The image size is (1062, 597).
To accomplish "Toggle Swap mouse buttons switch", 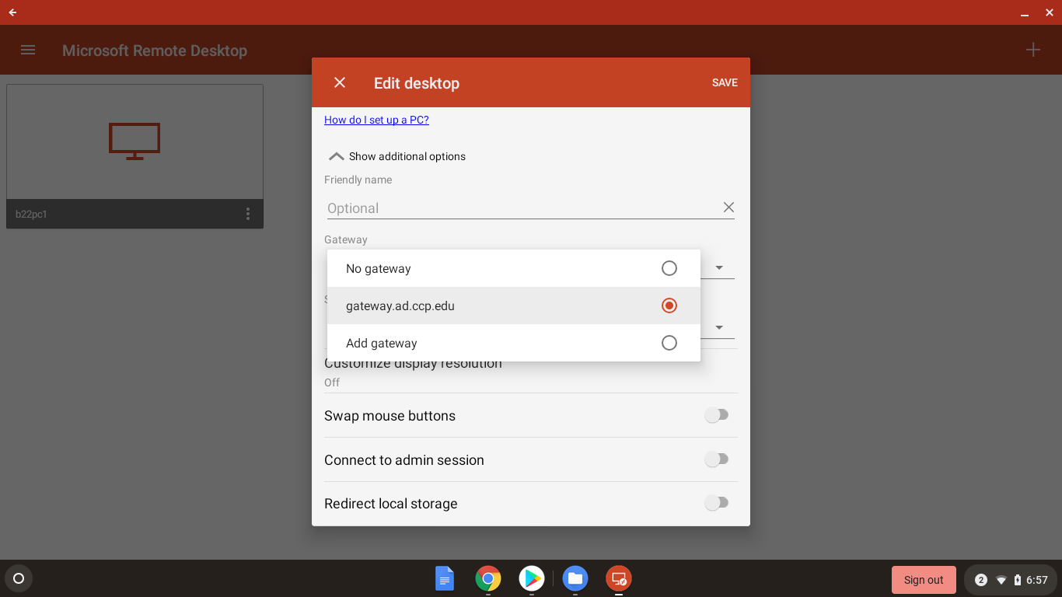I will pyautogui.click(x=716, y=415).
